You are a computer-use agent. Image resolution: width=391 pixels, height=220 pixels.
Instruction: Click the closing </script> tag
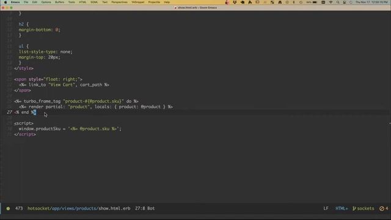25,134
